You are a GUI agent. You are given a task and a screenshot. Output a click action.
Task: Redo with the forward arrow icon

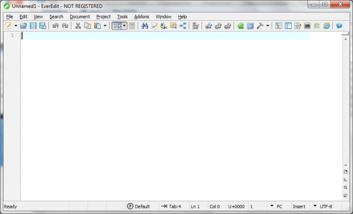(x=65, y=26)
